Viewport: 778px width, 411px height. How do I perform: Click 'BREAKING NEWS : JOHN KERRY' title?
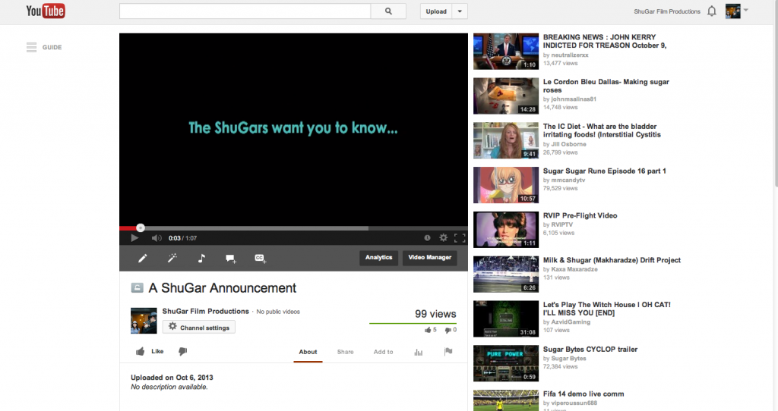[x=605, y=41]
